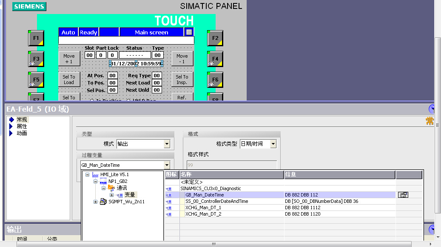Select the date/time IO field 31/12/2002
Image resolution: width=441 pixels, height=247 pixels.
[136, 64]
